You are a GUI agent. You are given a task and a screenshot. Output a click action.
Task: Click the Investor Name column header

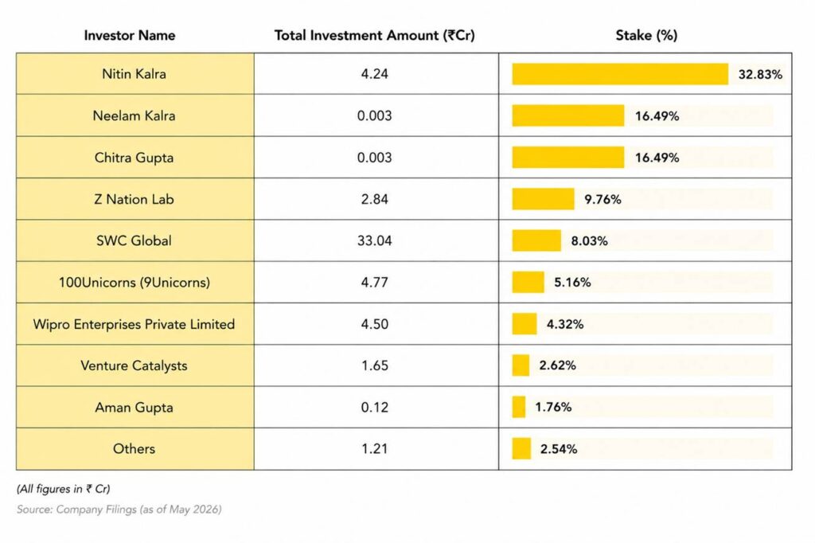130,35
